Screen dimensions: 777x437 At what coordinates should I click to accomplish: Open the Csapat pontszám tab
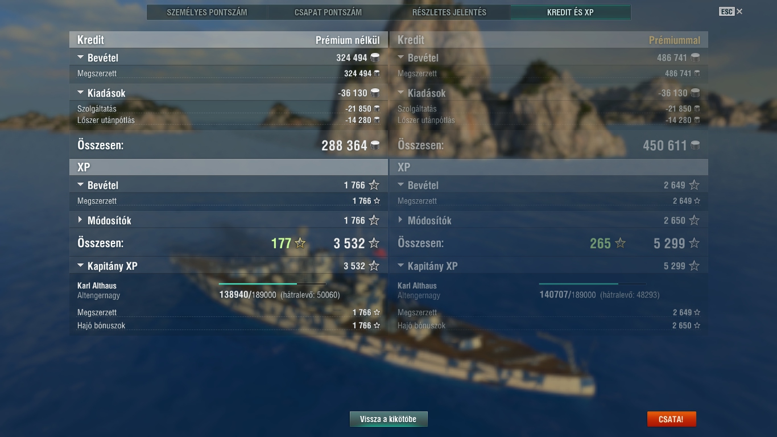coord(328,12)
